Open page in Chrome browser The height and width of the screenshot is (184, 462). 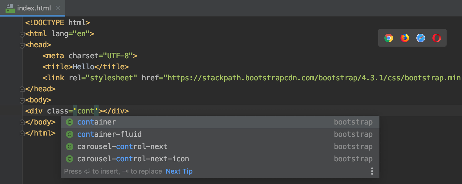(x=389, y=38)
